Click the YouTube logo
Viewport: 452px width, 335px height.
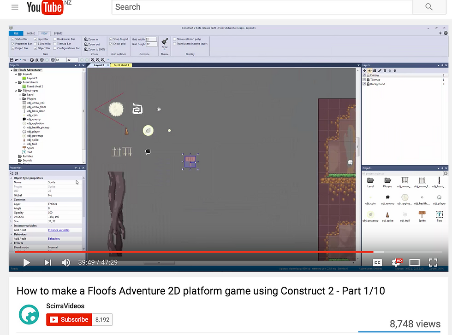(45, 7)
